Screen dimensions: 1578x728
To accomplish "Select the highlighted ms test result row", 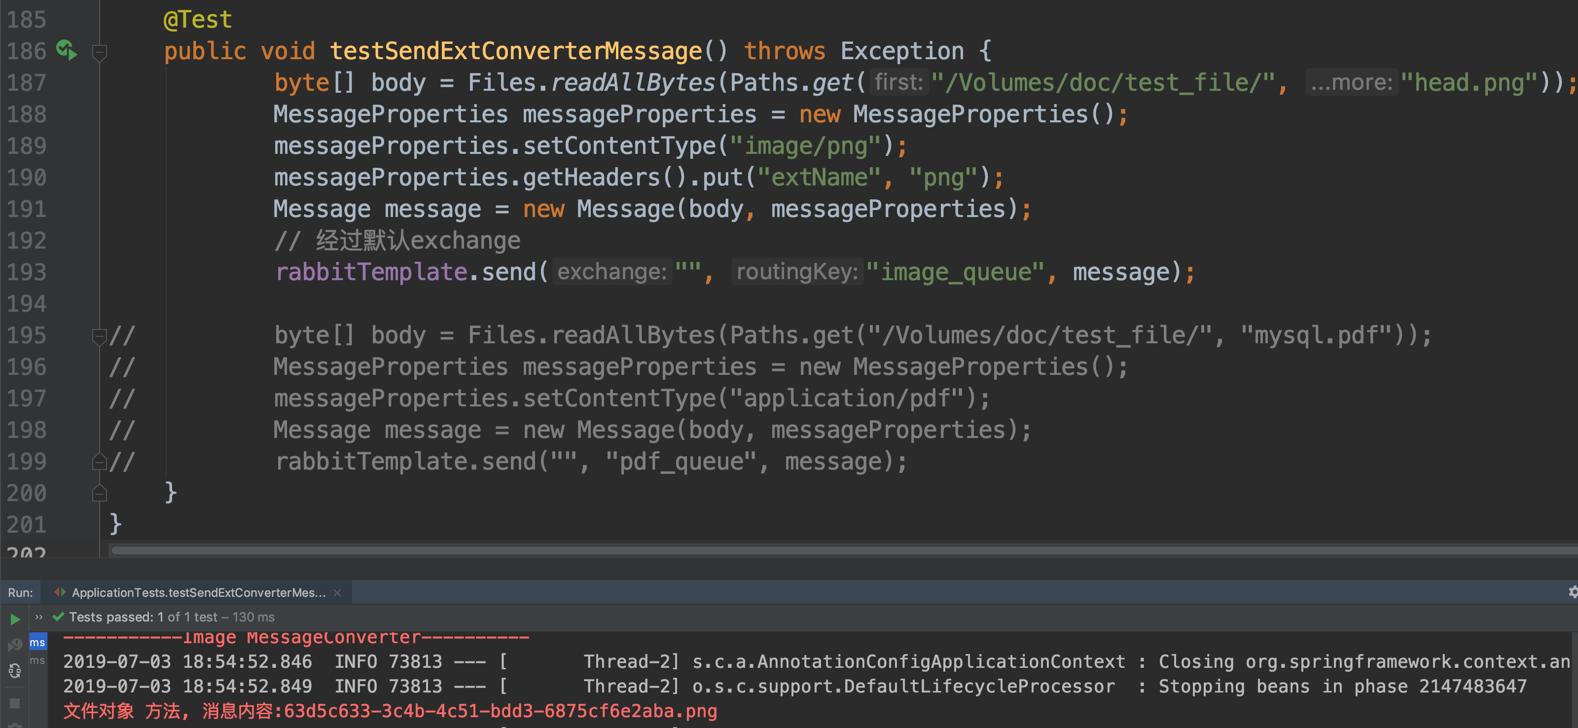I will (37, 642).
